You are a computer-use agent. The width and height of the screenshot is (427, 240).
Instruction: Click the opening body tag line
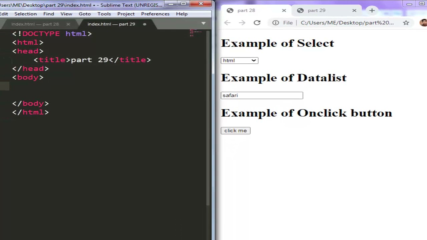(28, 77)
